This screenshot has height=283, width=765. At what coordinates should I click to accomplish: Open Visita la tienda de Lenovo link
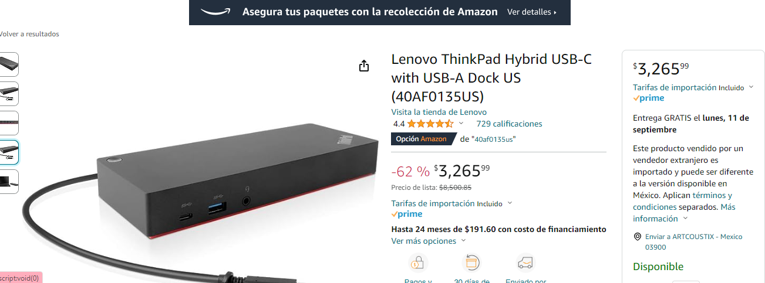tap(439, 112)
